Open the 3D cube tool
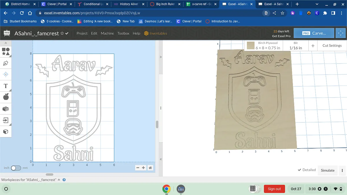This screenshot has height=195, width=347. click(x=6, y=132)
